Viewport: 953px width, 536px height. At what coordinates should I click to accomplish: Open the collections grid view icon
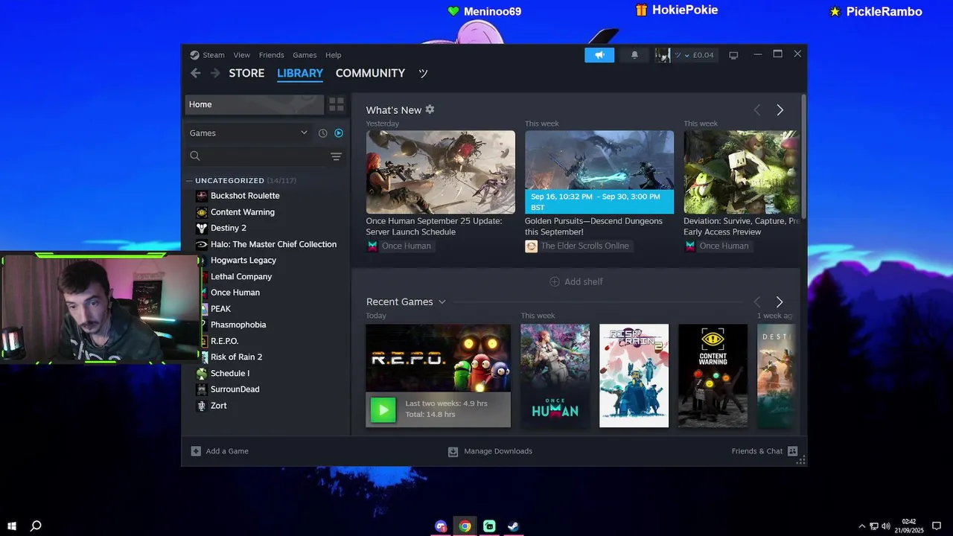(337, 104)
